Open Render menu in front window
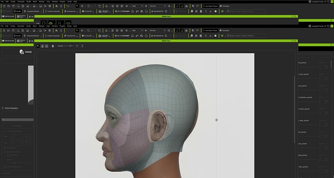This screenshot has width=334, height=178. click(42, 26)
